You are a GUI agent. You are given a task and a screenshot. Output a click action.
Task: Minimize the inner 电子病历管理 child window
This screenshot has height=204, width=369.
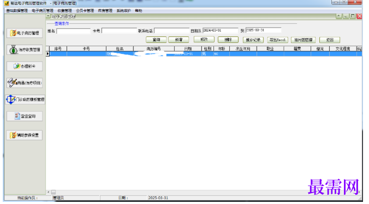(346, 16)
